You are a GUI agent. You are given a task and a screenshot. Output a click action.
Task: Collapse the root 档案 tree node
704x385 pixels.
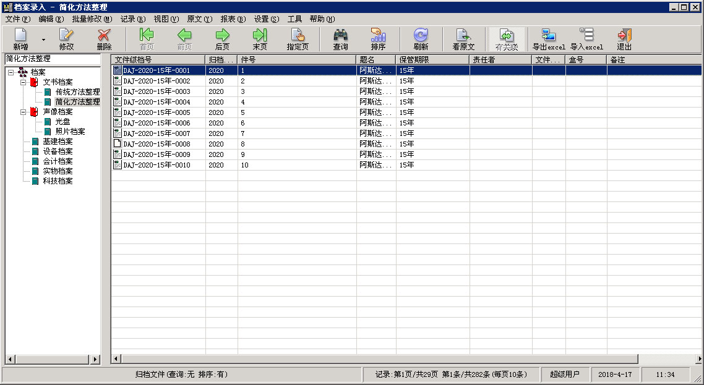11,72
